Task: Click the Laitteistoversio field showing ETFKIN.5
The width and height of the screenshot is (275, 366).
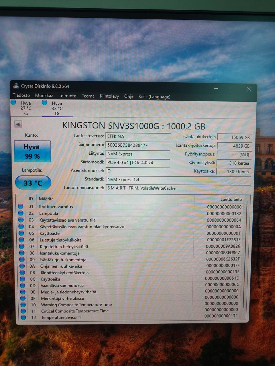Action: point(138,136)
